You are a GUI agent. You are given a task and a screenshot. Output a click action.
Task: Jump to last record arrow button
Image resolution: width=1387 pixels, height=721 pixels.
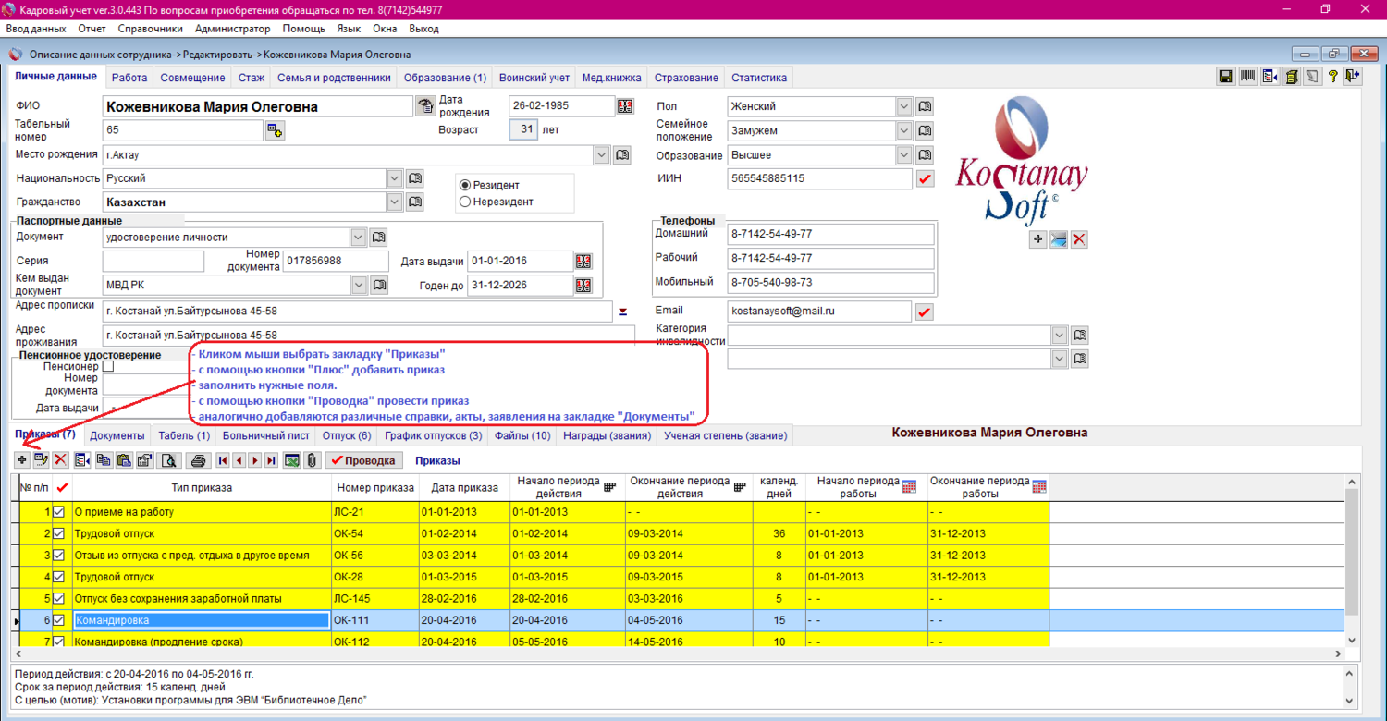point(271,460)
